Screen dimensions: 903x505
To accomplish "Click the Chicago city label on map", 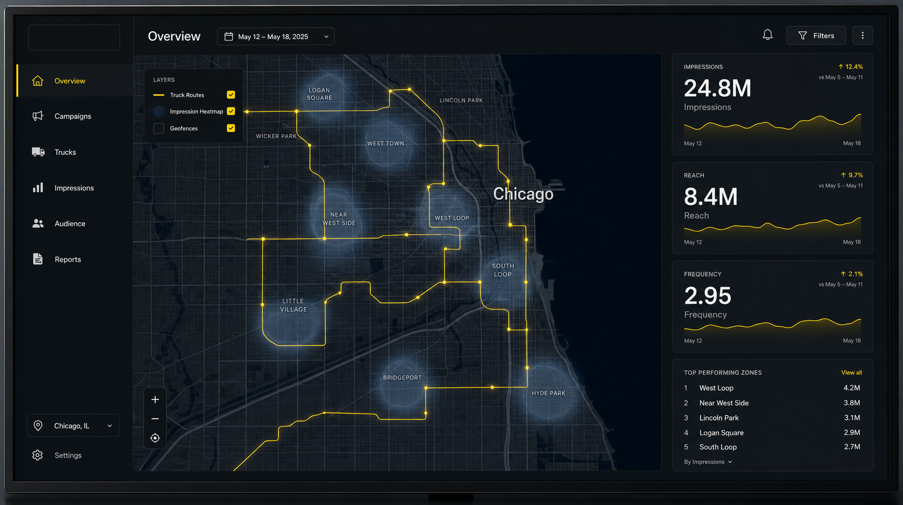I will pos(523,194).
